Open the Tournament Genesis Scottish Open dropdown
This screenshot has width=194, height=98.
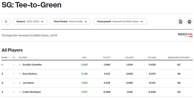(x=120, y=22)
